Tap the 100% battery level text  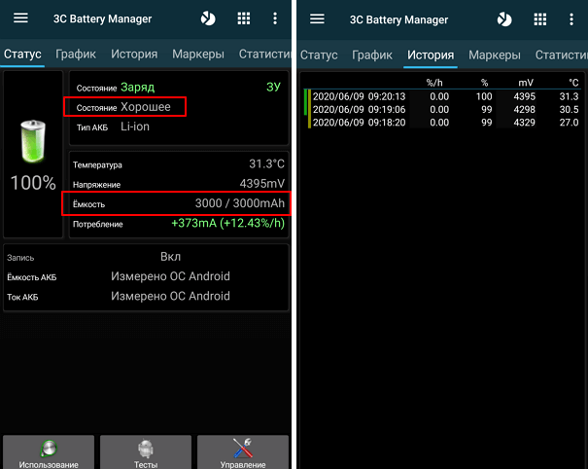pyautogui.click(x=33, y=183)
